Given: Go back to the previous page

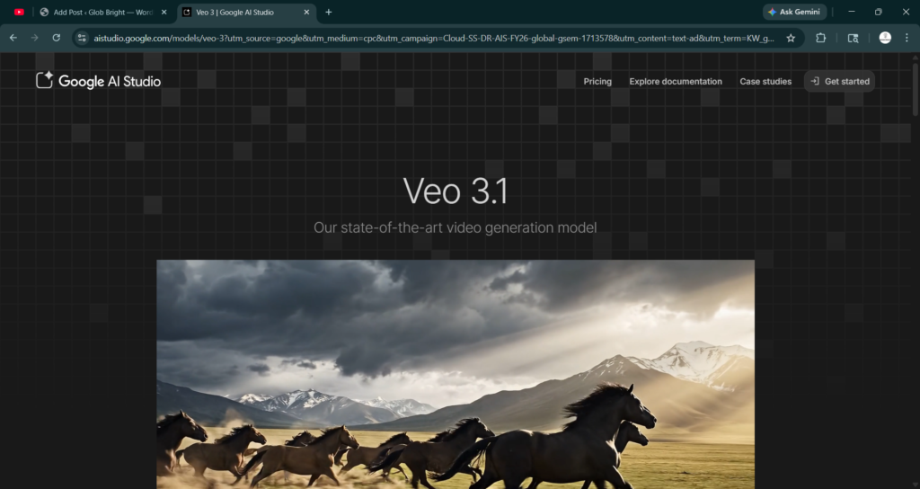Looking at the screenshot, I should 13,38.
